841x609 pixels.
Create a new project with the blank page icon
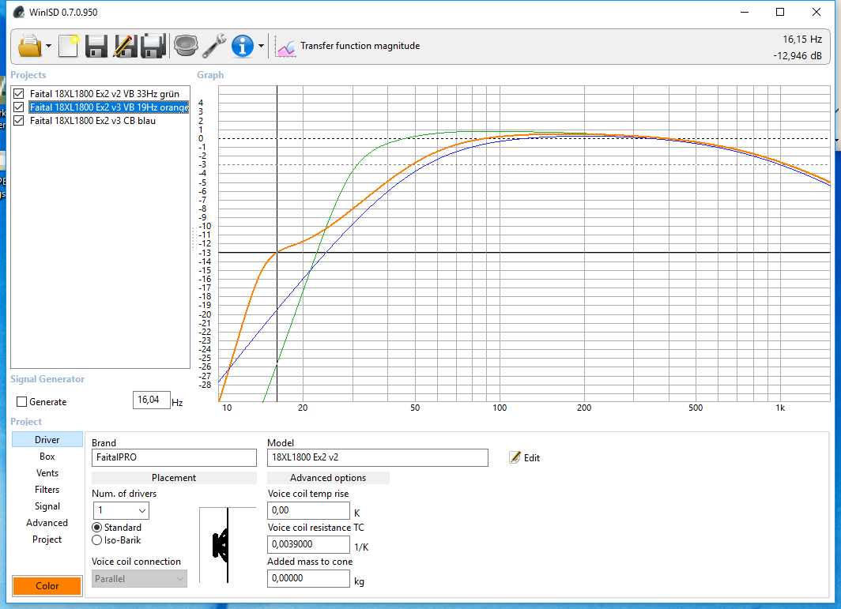[x=69, y=46]
